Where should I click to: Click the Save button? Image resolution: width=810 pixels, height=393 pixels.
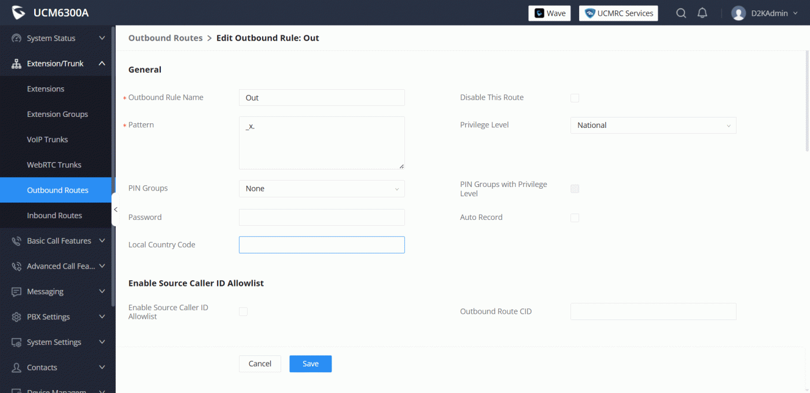pos(310,363)
